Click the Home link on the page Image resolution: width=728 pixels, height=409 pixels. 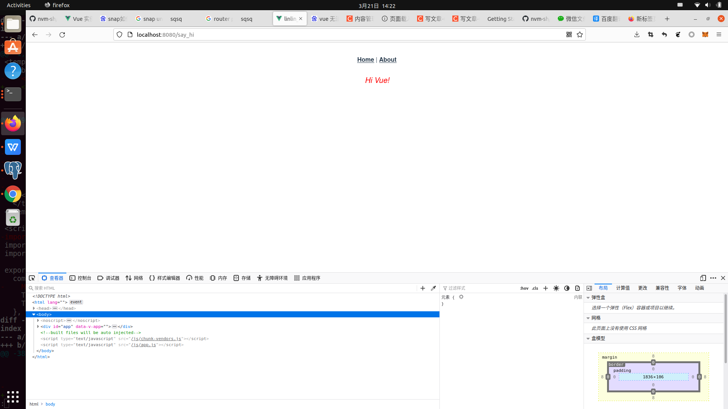365,59
